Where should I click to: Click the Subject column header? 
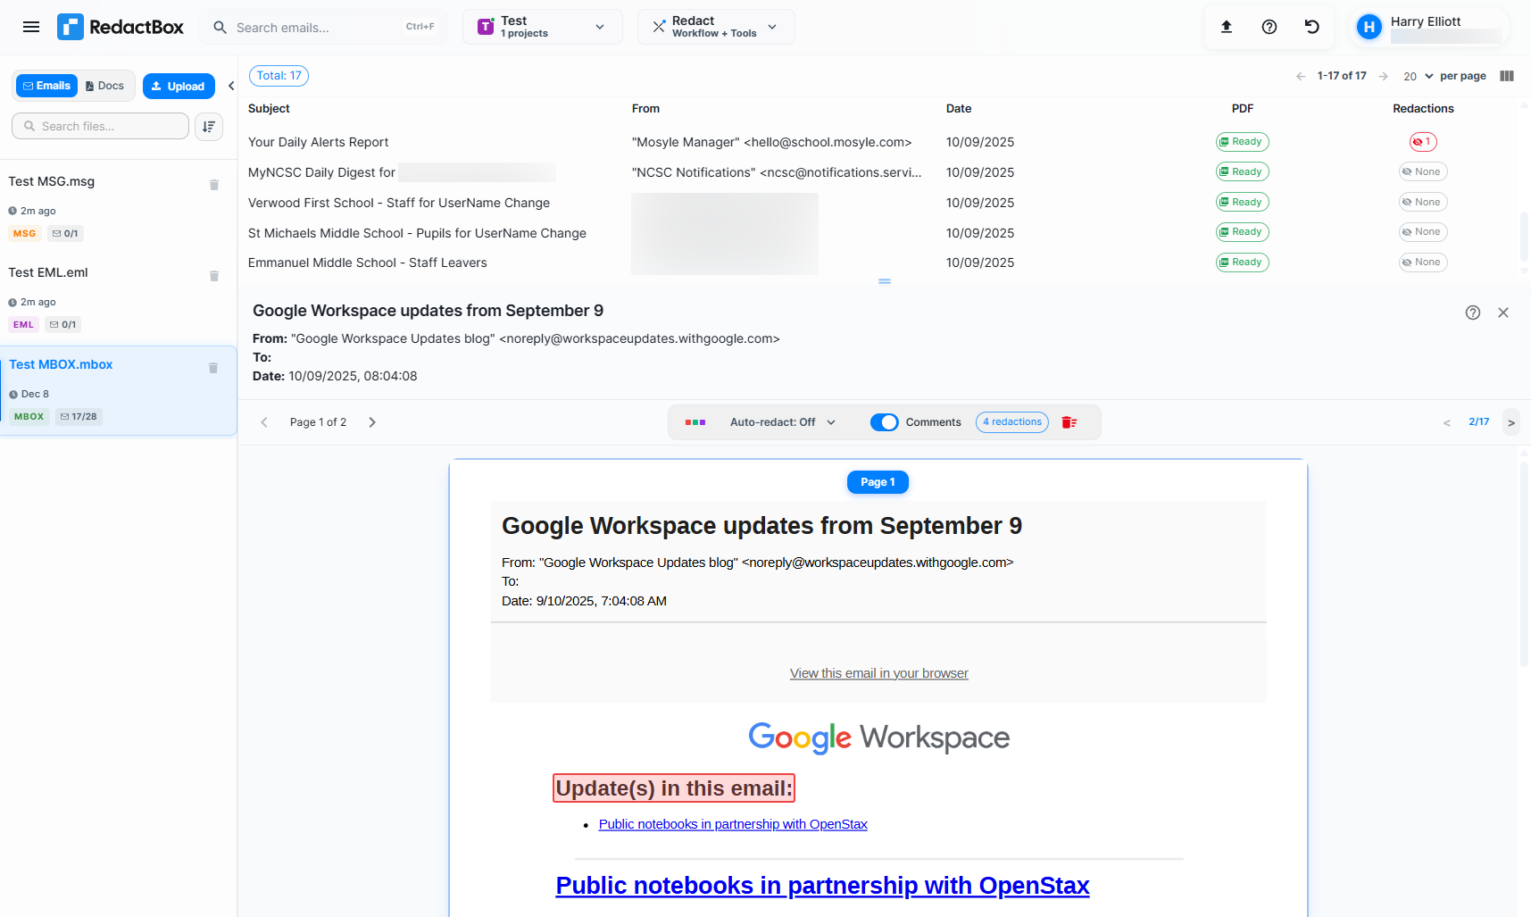269,109
